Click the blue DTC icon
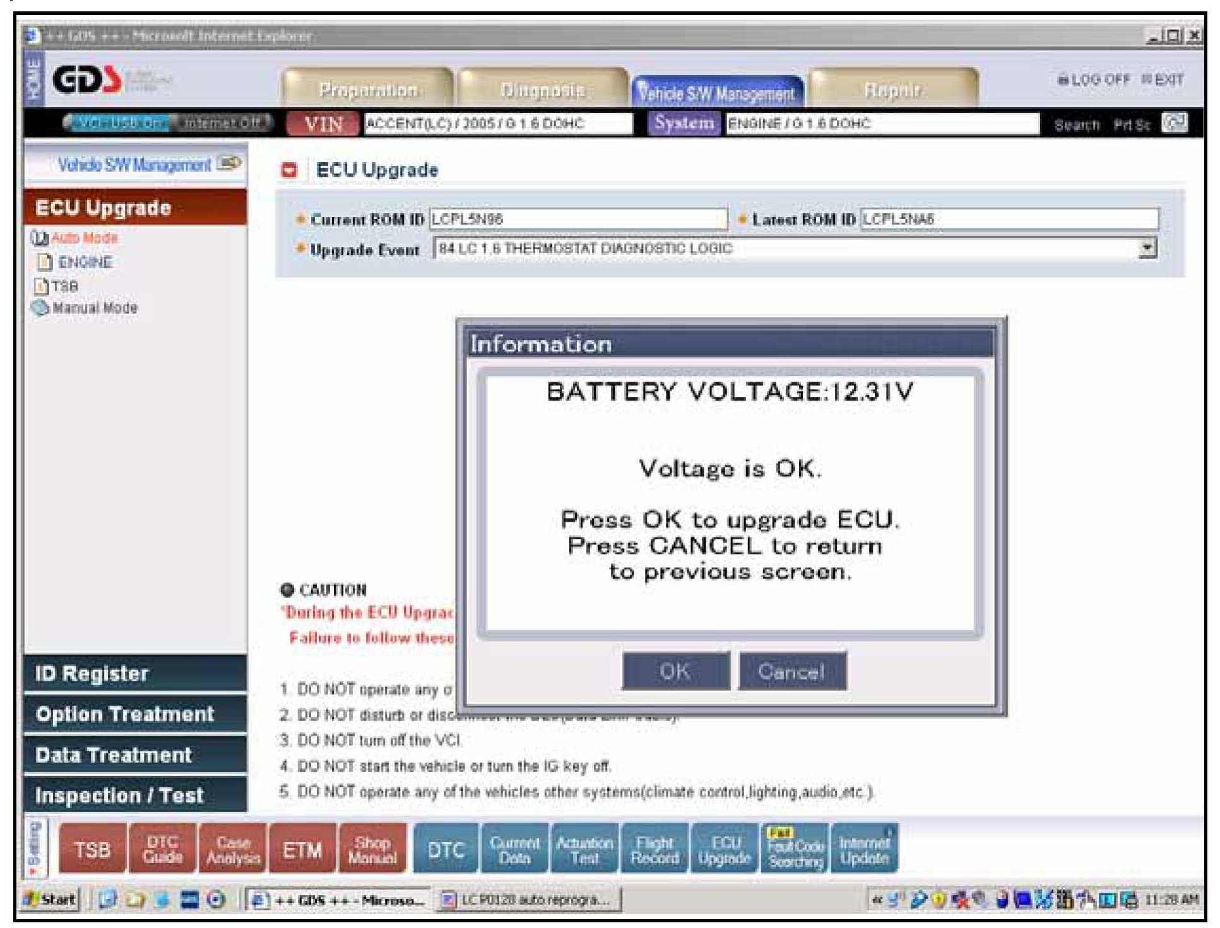The height and width of the screenshot is (928, 1220). 446,849
